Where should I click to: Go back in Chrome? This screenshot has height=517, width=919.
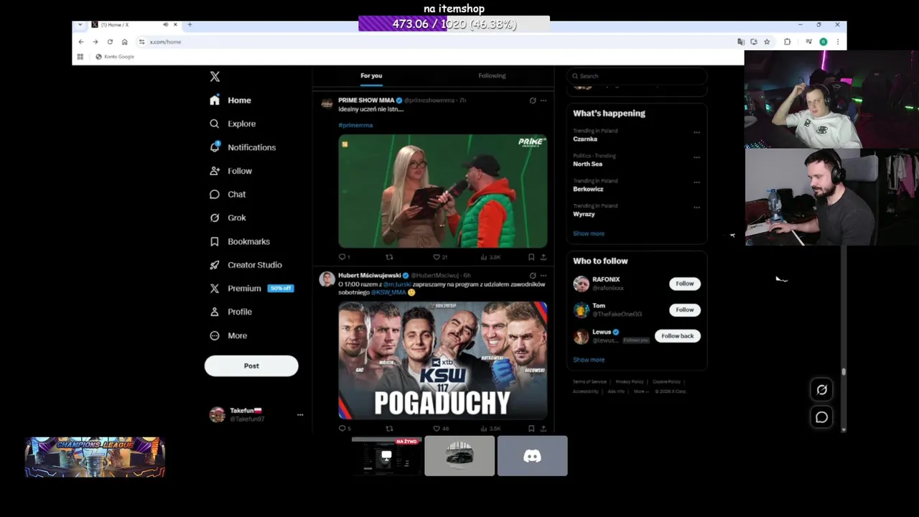click(80, 42)
